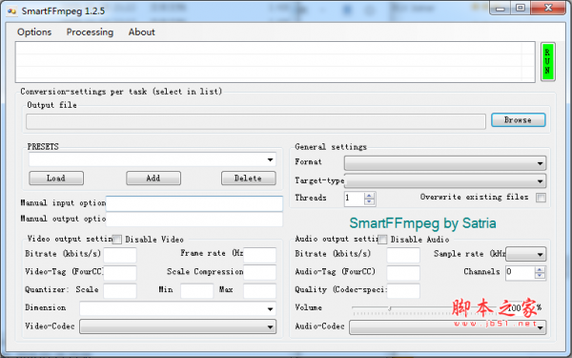Click the Quantizer Max field
The image size is (572, 358).
pos(259,291)
